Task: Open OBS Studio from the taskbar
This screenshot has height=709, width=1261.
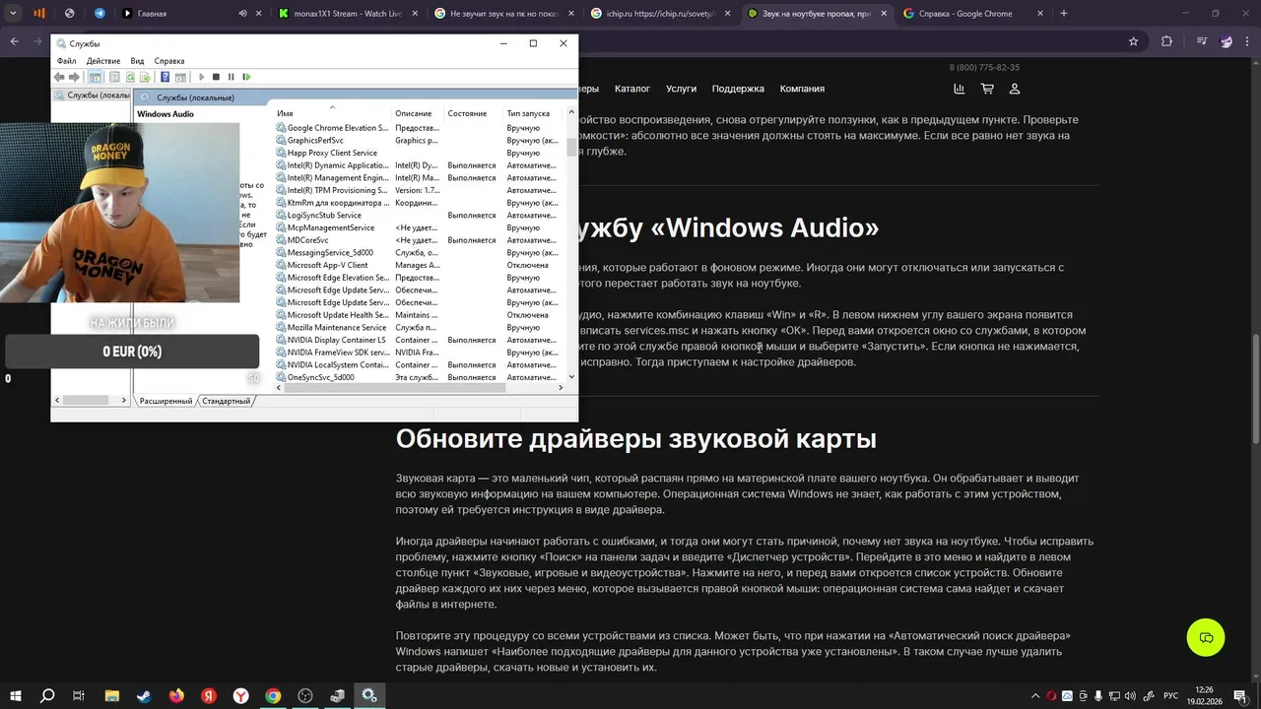Action: [305, 695]
